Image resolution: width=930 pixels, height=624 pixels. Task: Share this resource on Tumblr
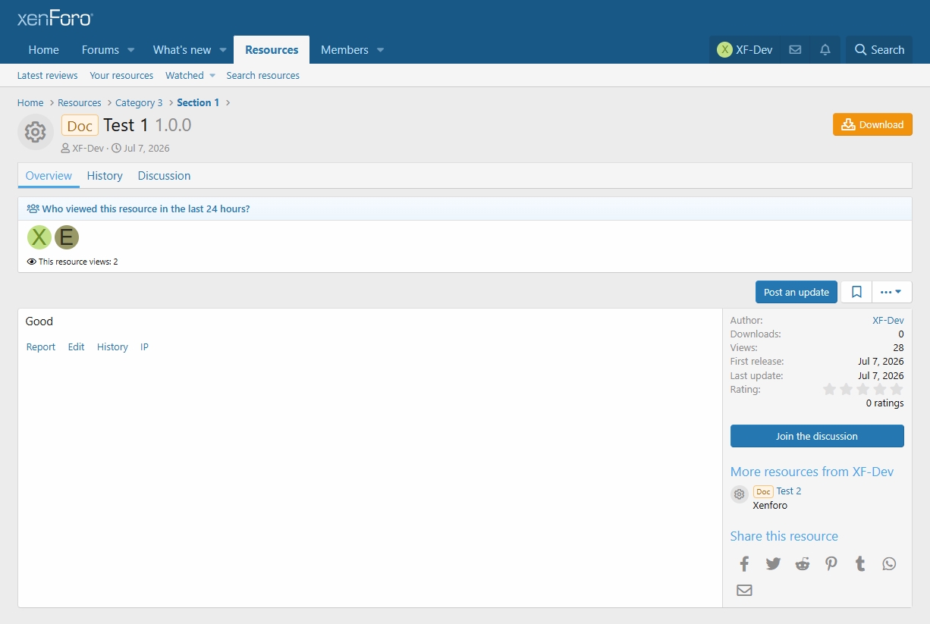coord(860,563)
